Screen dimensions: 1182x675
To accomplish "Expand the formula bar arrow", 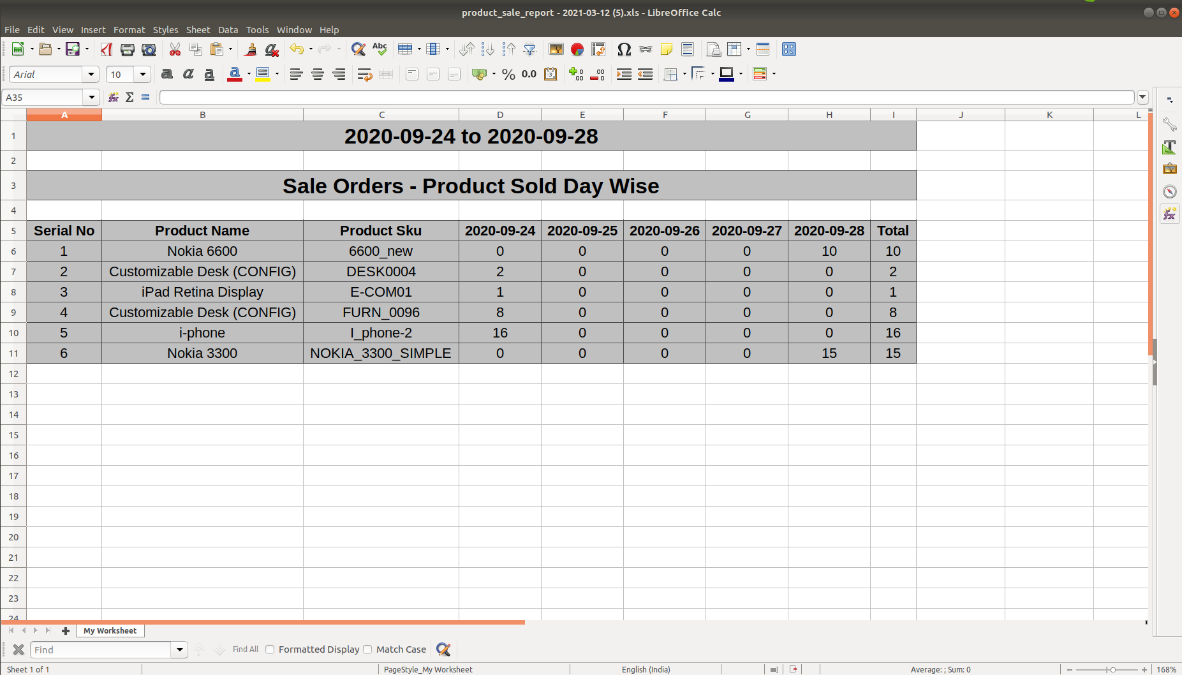I will (x=1142, y=98).
